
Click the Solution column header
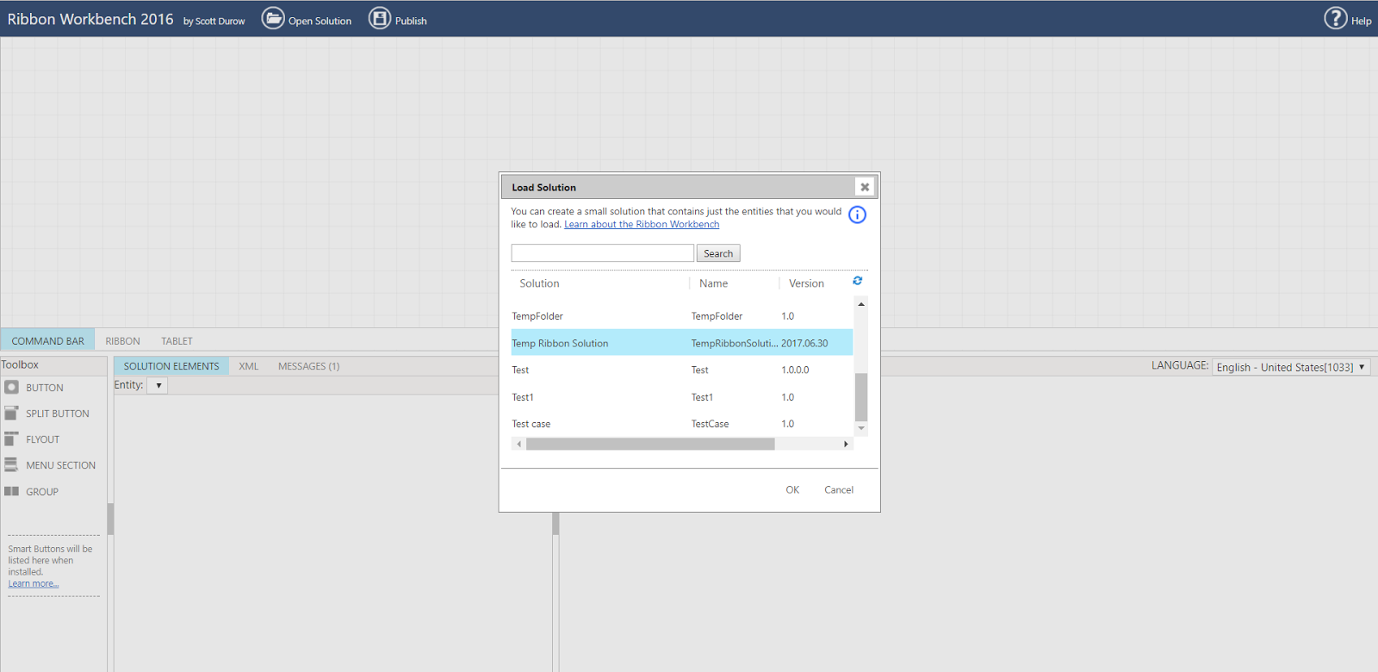(539, 283)
